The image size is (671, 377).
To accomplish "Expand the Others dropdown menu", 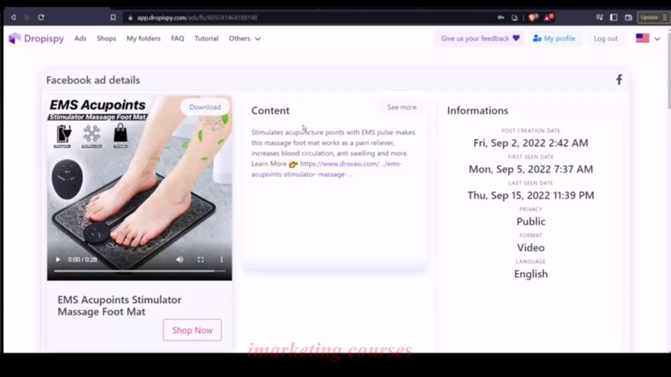I will point(244,38).
